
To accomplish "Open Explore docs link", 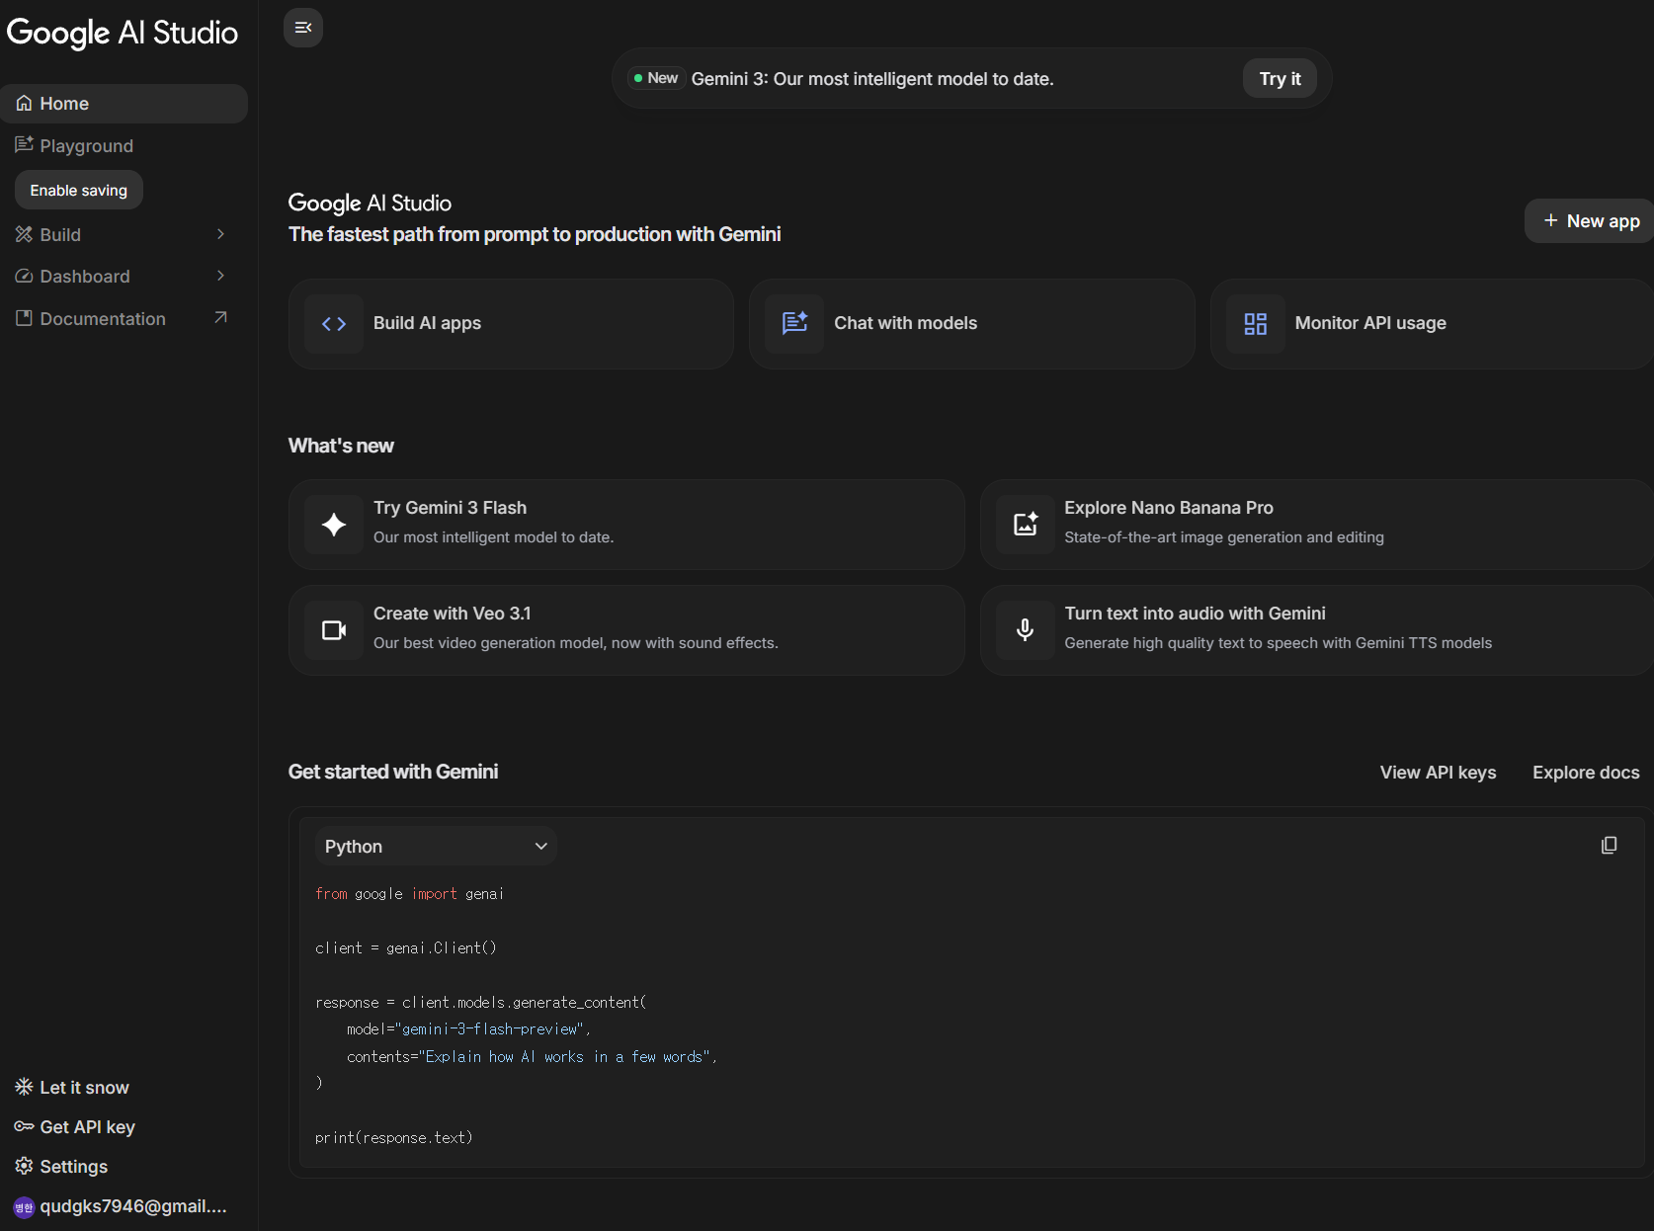I will (1586, 773).
